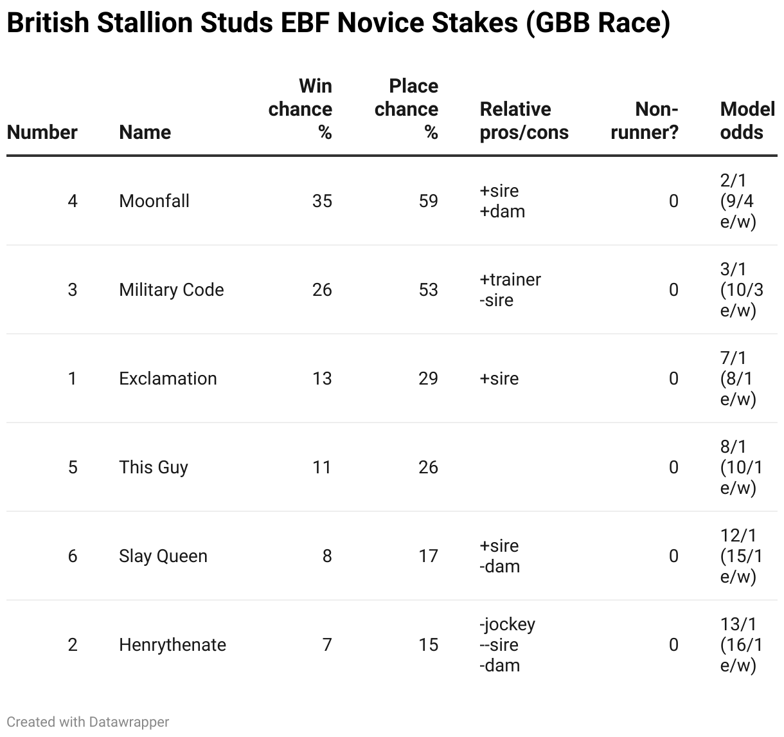Select the Slay Queen name cell
The width and height of the screenshot is (784, 737).
(163, 556)
